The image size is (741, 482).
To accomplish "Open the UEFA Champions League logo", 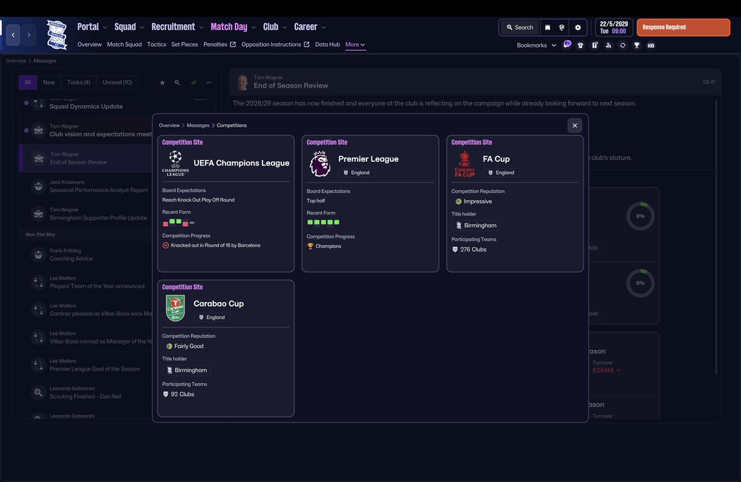I will [176, 163].
